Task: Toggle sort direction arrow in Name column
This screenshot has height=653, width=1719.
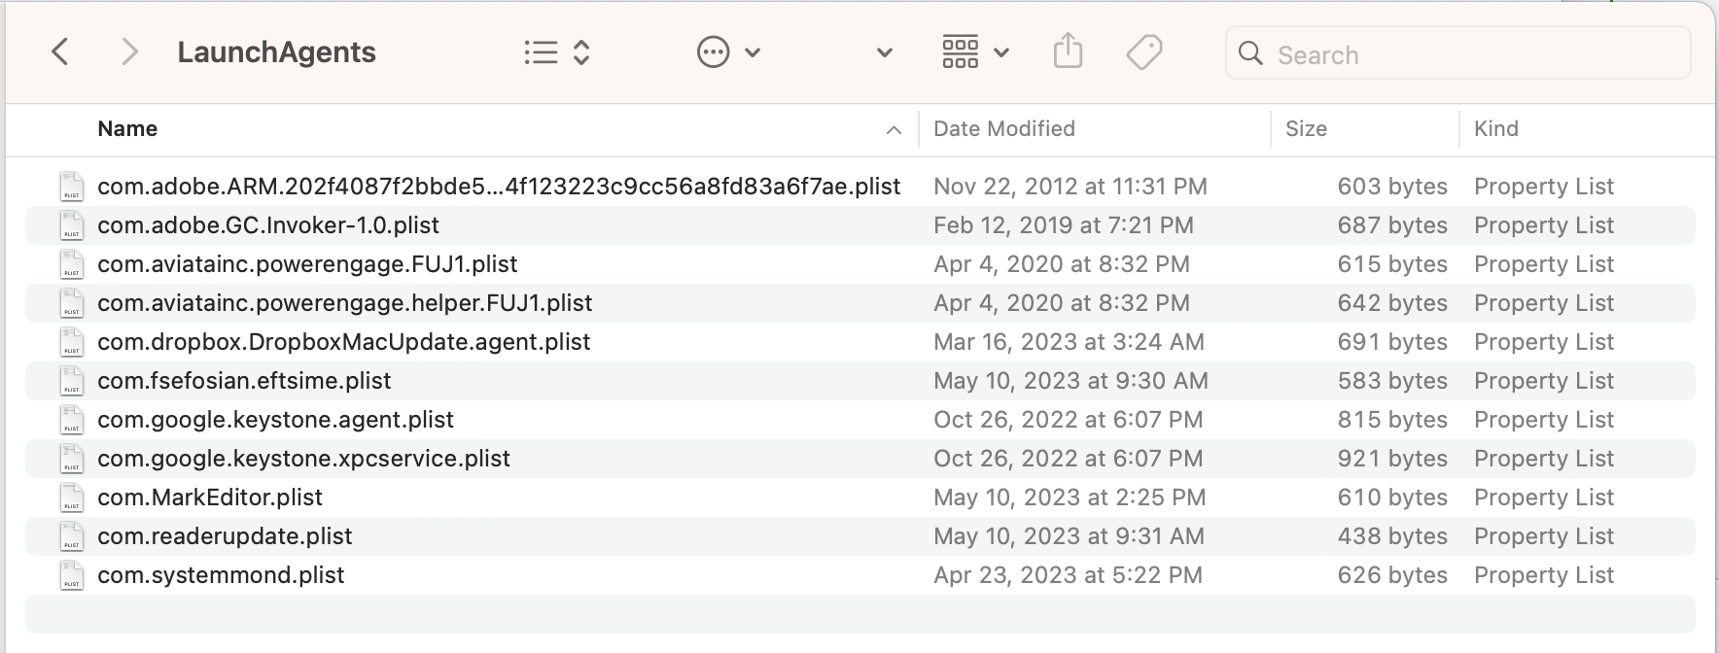Action: tap(894, 130)
